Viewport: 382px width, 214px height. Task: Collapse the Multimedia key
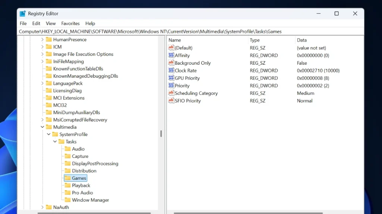point(42,127)
